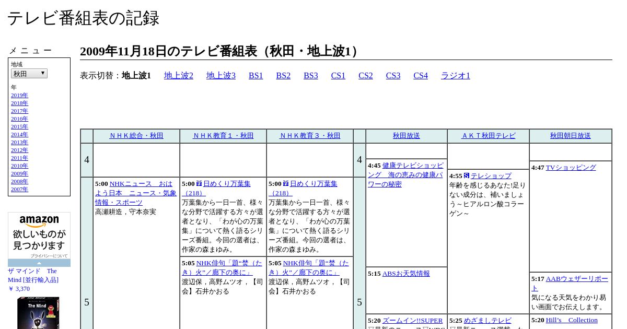Open the 秋田朝日放送 channel header link

(x=571, y=136)
